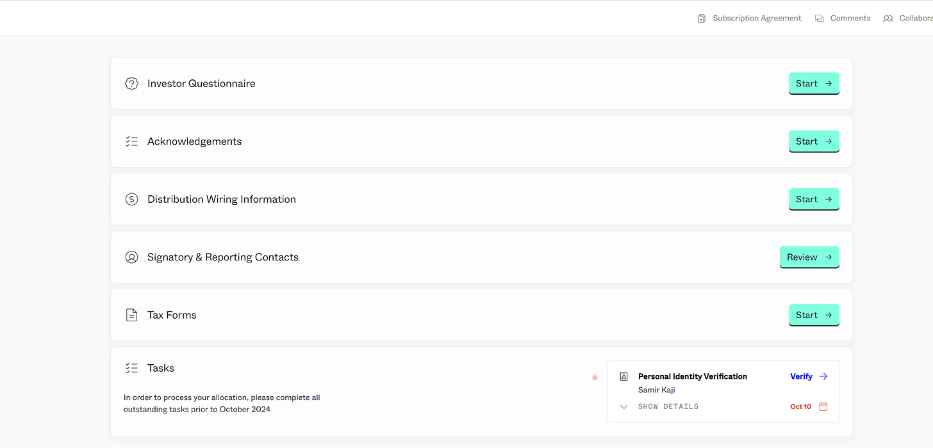Click the Tasks checklist icon
This screenshot has height=448, width=933.
click(x=131, y=368)
